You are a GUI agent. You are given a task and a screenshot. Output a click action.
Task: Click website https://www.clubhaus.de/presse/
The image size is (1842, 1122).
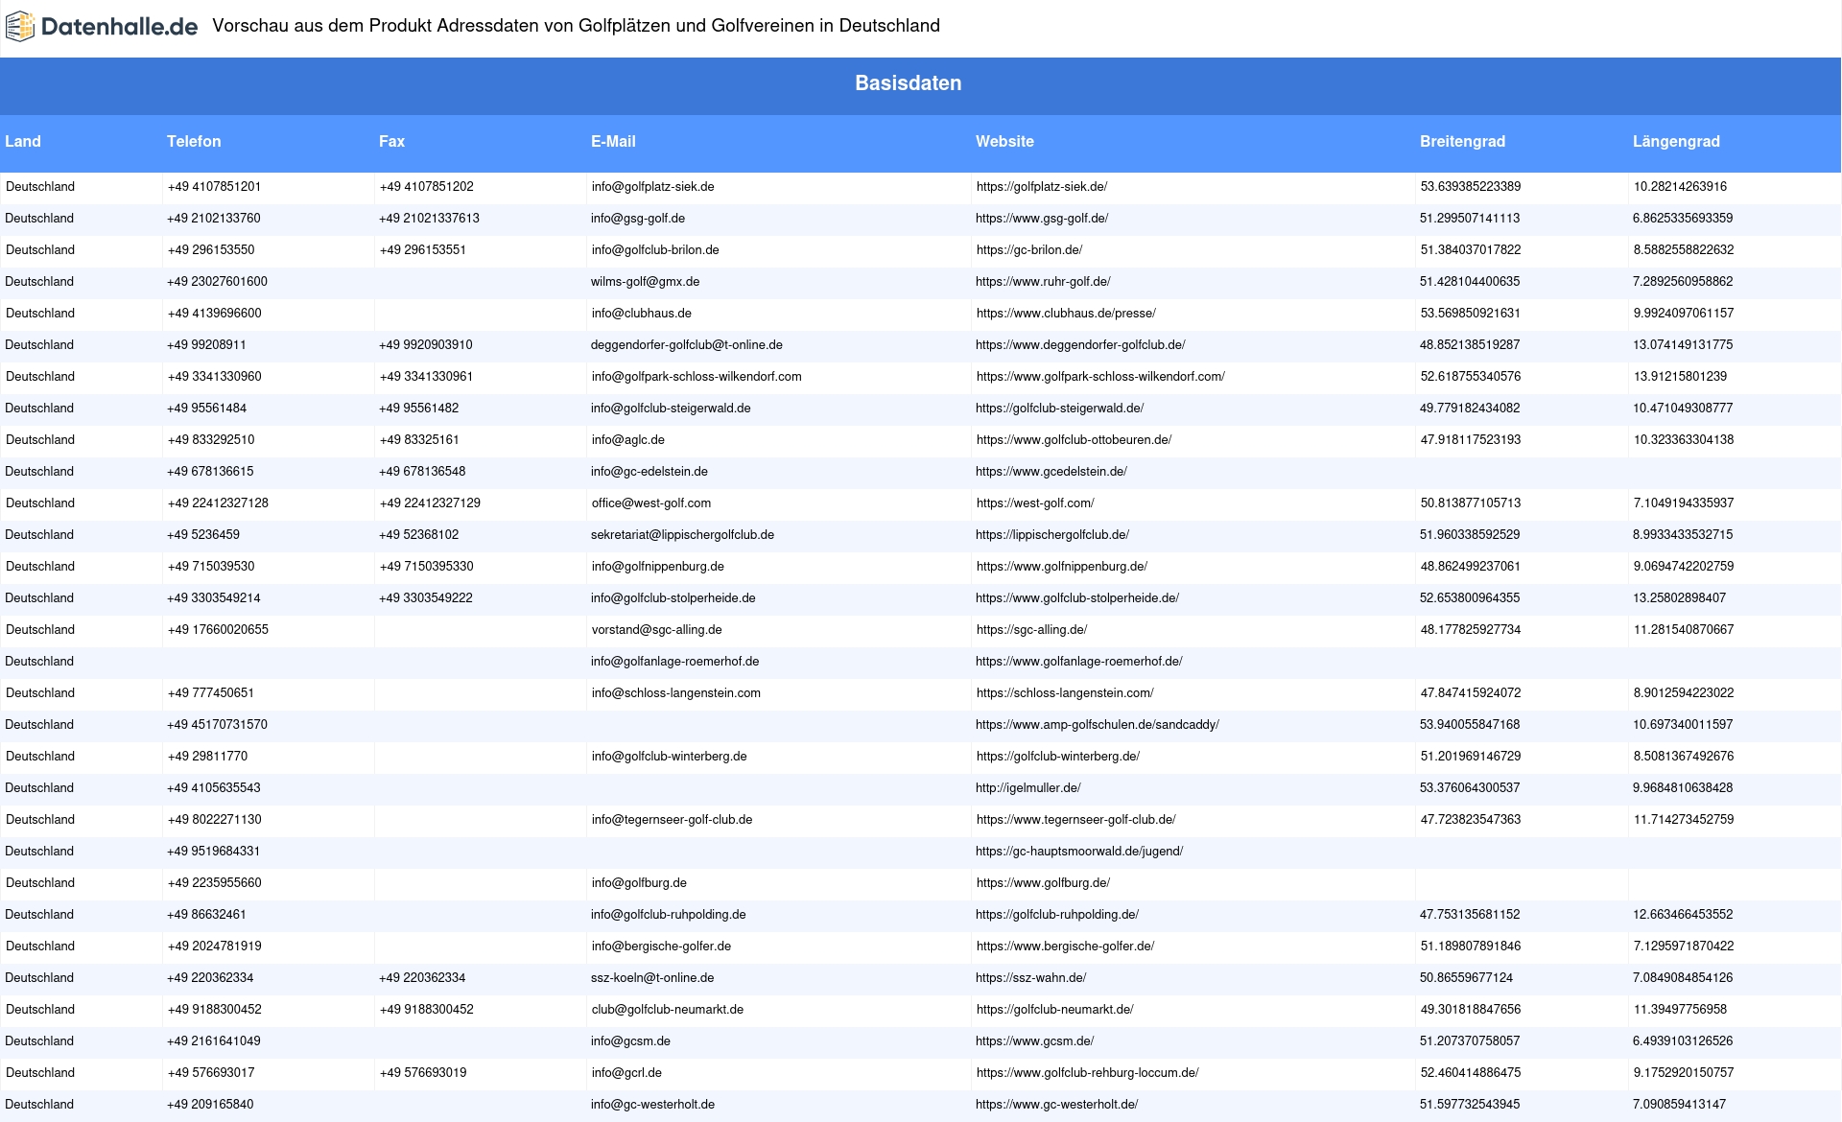[x=1066, y=314]
